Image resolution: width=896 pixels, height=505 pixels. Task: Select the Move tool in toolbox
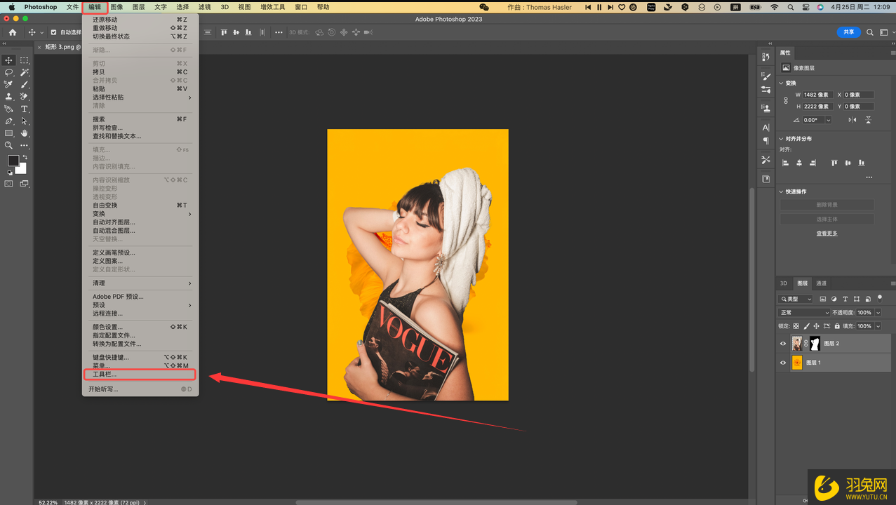[x=9, y=60]
